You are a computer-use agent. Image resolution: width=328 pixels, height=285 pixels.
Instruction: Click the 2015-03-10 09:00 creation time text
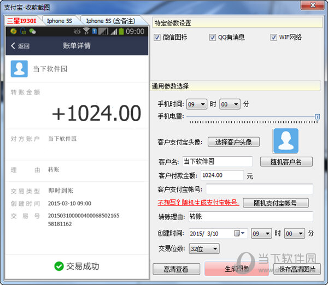[69, 204]
